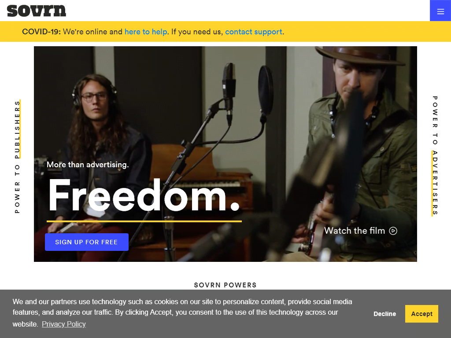
Task: Select the vertical 'Power to Advertisers' tab
Action: coord(435,156)
